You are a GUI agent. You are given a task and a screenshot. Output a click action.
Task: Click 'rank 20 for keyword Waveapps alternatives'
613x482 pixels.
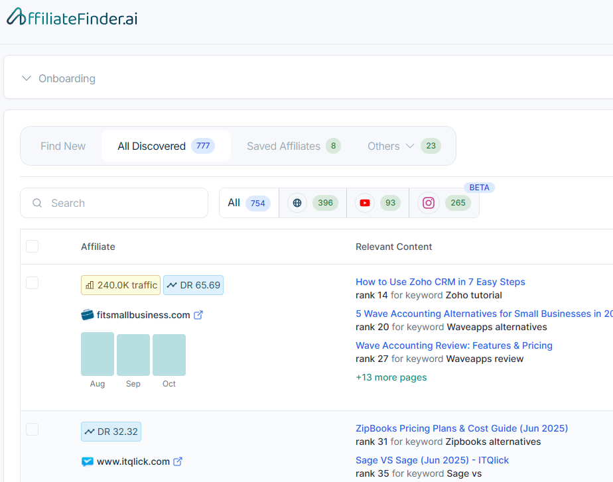point(451,327)
